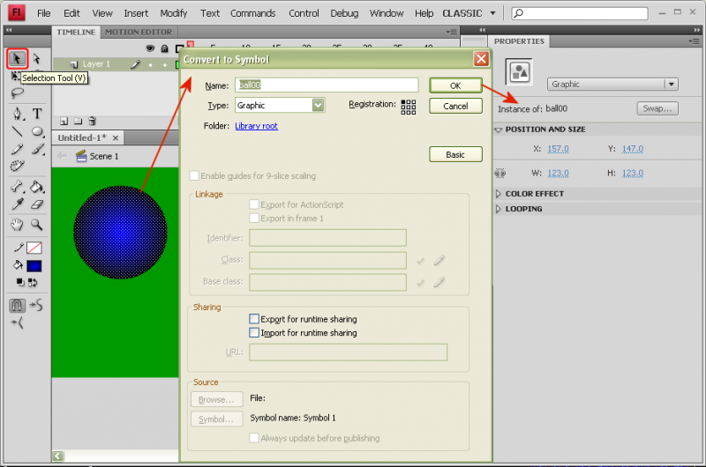Click the Basic button

pos(455,154)
